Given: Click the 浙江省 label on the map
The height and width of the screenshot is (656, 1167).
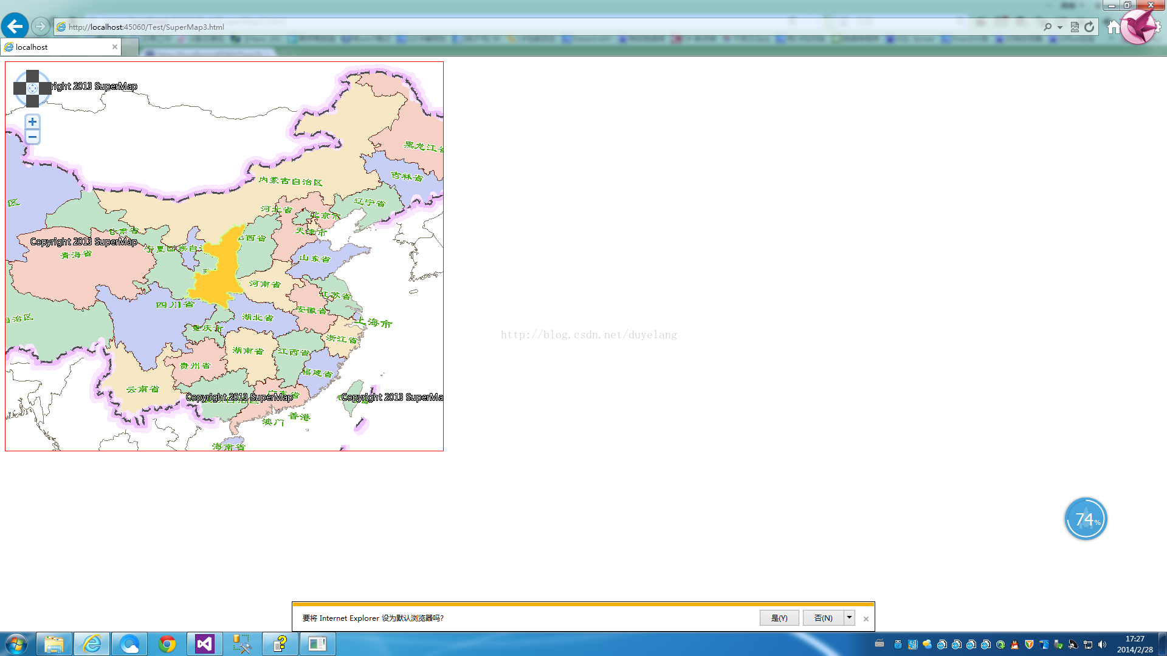Looking at the screenshot, I should [x=342, y=339].
